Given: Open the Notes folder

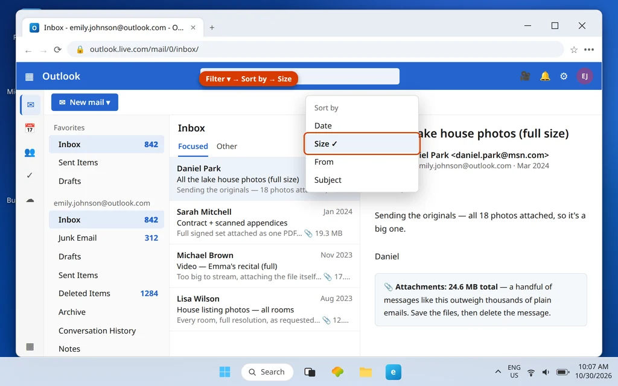Looking at the screenshot, I should point(106,349).
